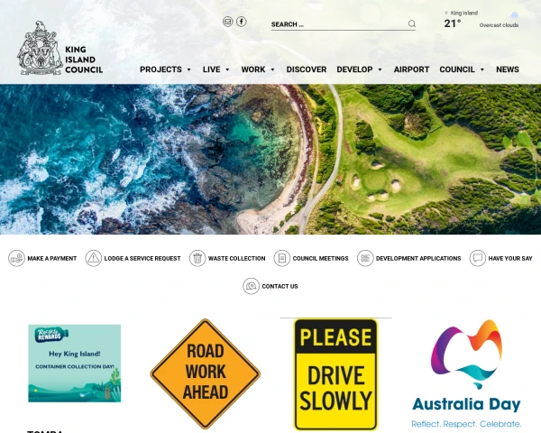The image size is (541, 433).
Task: Expand the Projects dropdown menu
Action: (165, 69)
